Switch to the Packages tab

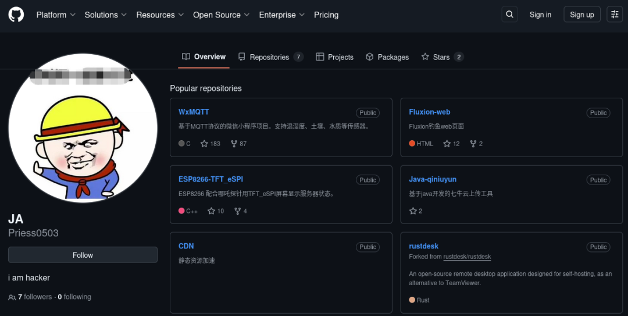387,57
